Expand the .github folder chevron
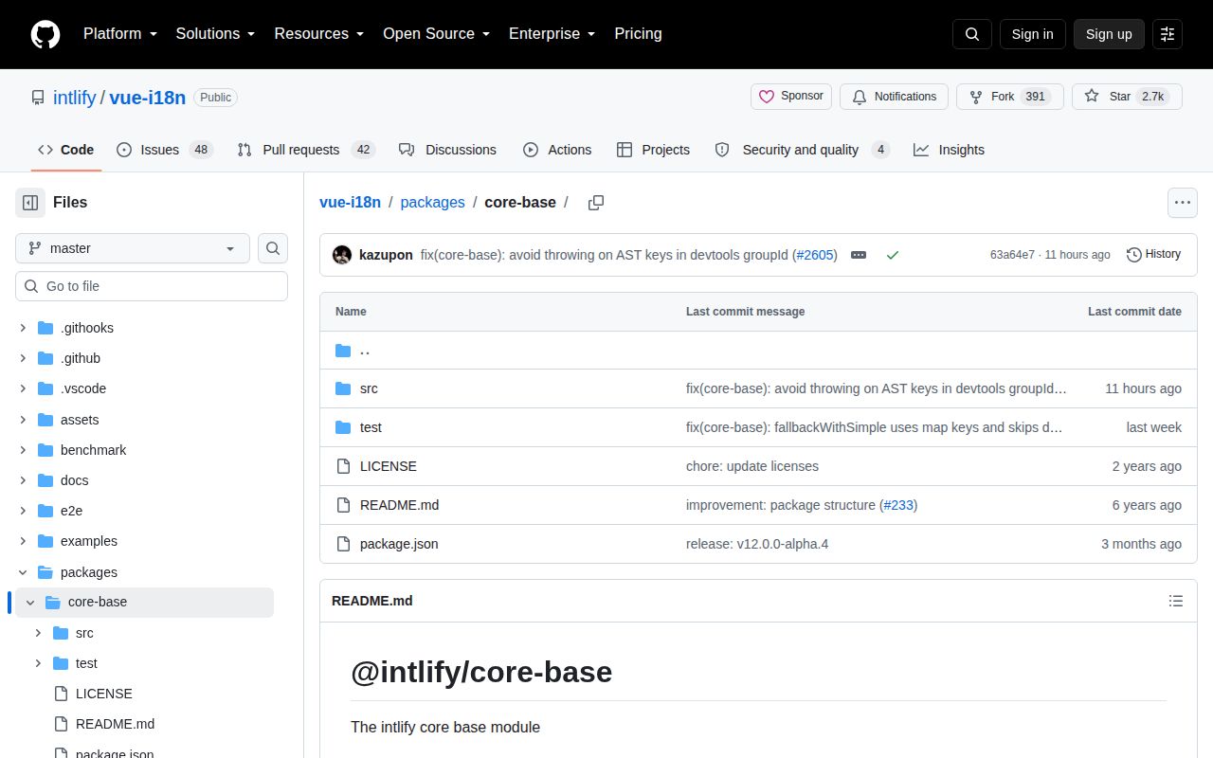1213x758 pixels. (23, 358)
